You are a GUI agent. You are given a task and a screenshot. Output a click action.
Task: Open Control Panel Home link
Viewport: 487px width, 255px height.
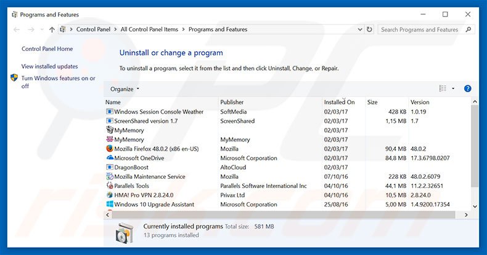pos(47,49)
